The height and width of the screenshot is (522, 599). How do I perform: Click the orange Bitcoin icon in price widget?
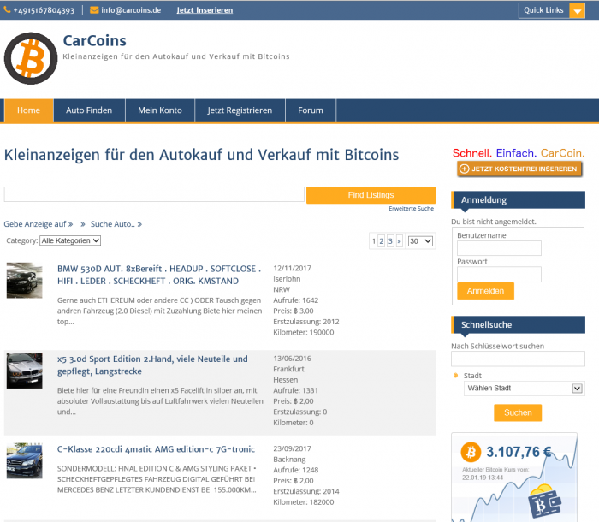coord(471,452)
